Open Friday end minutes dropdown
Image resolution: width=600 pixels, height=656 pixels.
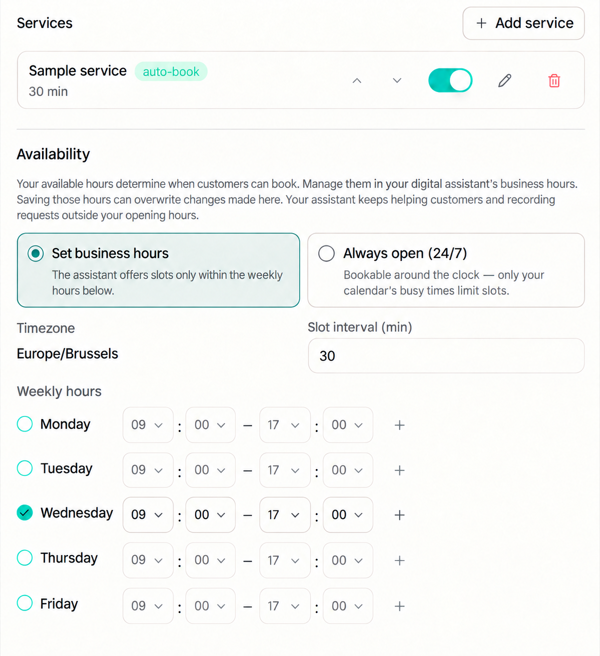348,606
